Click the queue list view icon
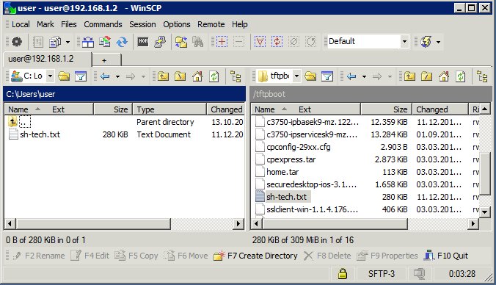 (x=38, y=42)
